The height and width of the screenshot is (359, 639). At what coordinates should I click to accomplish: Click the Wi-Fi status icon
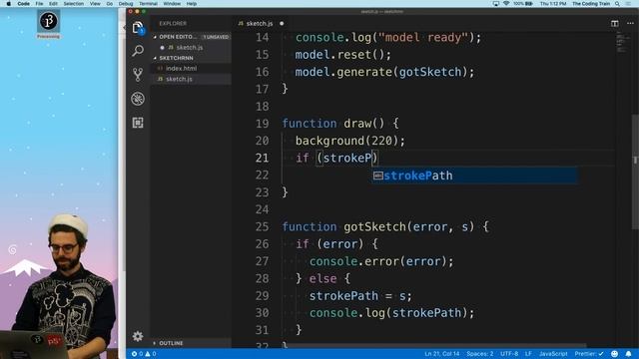[506, 4]
